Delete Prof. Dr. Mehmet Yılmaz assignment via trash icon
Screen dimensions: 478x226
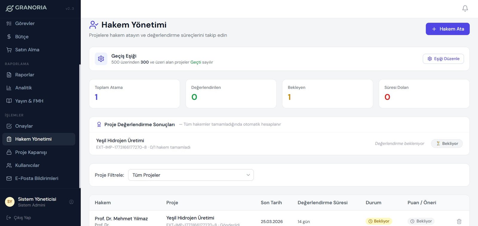point(459,221)
